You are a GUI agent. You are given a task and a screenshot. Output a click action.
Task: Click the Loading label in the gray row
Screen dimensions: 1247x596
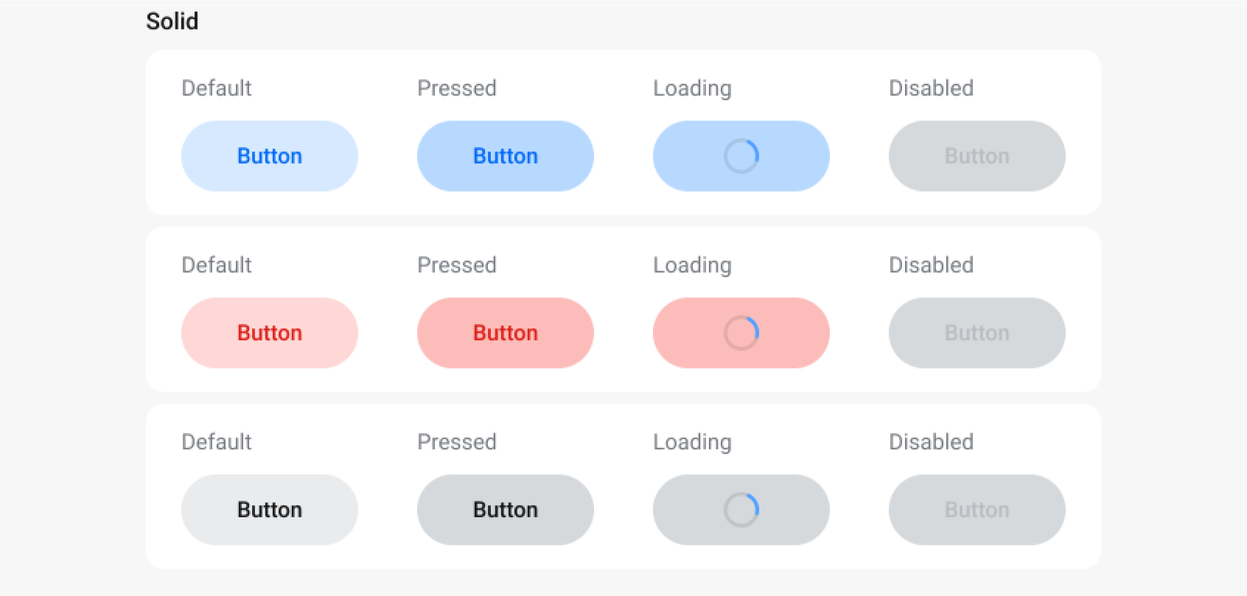point(692,442)
